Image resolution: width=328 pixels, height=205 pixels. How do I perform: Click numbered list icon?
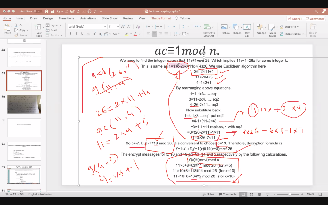pos(157,26)
